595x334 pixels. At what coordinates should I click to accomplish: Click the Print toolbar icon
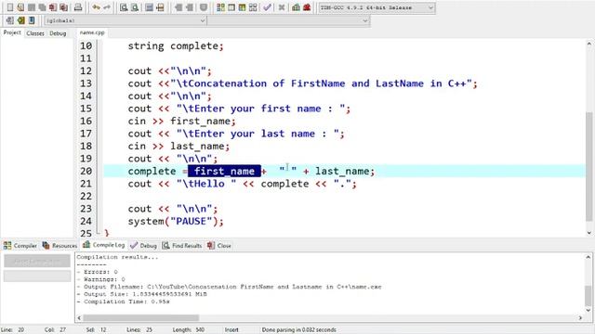(x=78, y=7)
